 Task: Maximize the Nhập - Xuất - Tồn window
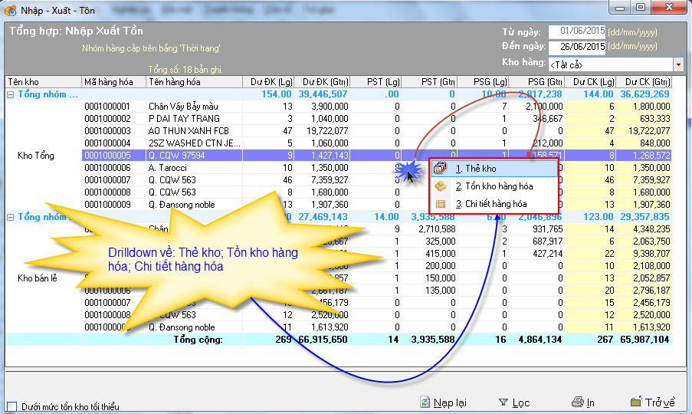click(x=640, y=8)
